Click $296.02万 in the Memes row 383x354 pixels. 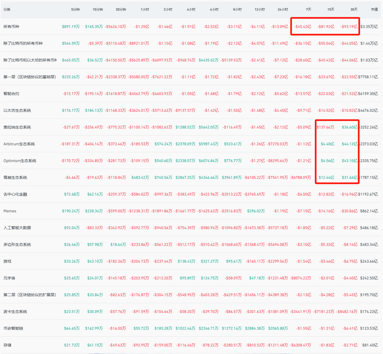[256, 211]
